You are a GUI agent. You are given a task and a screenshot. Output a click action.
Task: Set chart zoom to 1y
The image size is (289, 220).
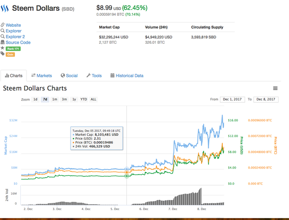click(74, 99)
